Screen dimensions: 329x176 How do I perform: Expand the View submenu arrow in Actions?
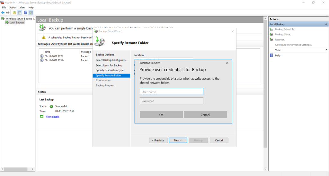tap(326, 50)
